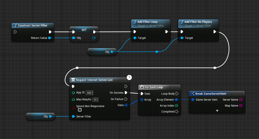Click the Request Internet Server List node icon
This screenshot has height=139, width=259.
coord(73,80)
